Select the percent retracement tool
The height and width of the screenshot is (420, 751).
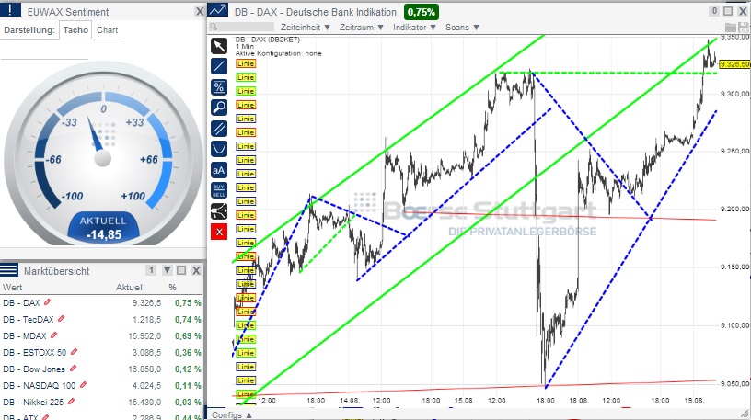click(x=219, y=87)
